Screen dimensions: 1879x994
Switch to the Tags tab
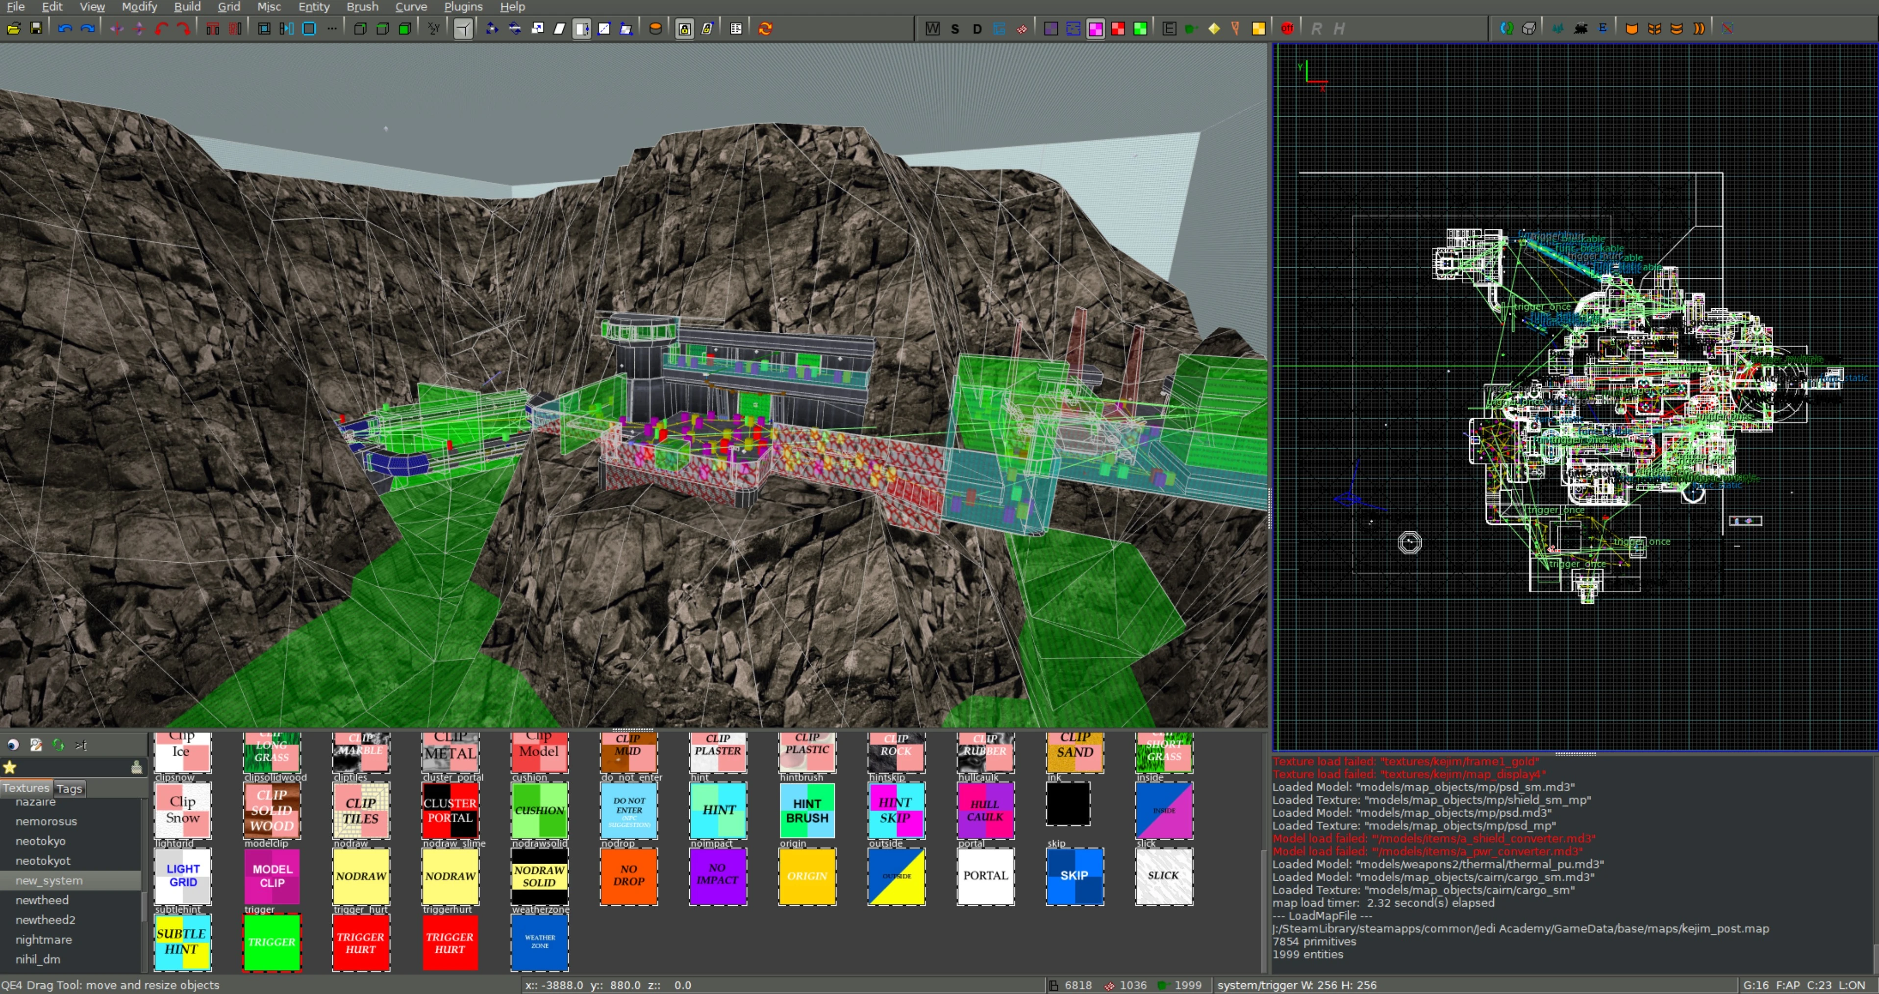(x=69, y=788)
